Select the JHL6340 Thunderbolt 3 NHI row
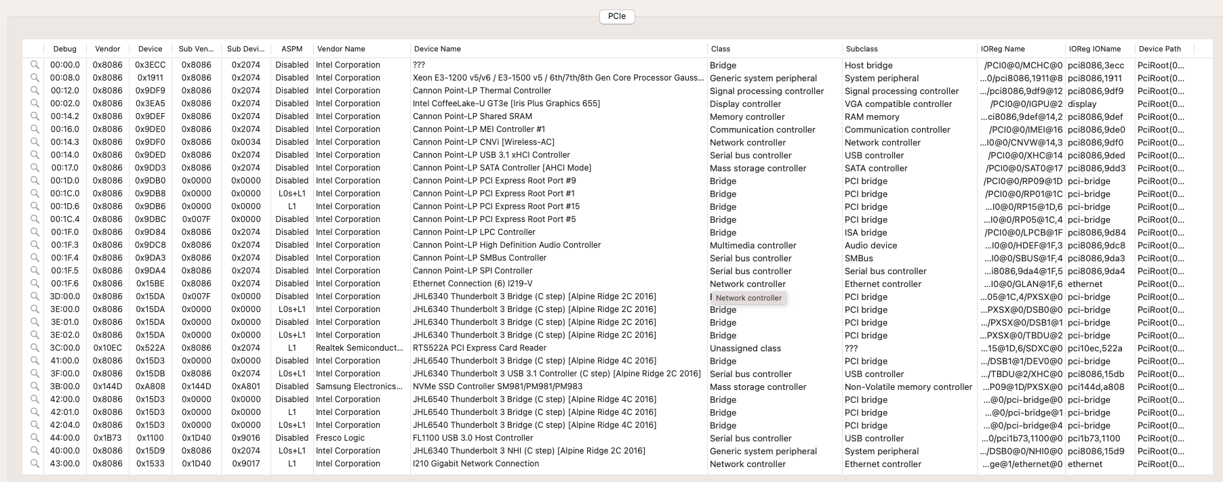The image size is (1223, 482). (x=617, y=451)
